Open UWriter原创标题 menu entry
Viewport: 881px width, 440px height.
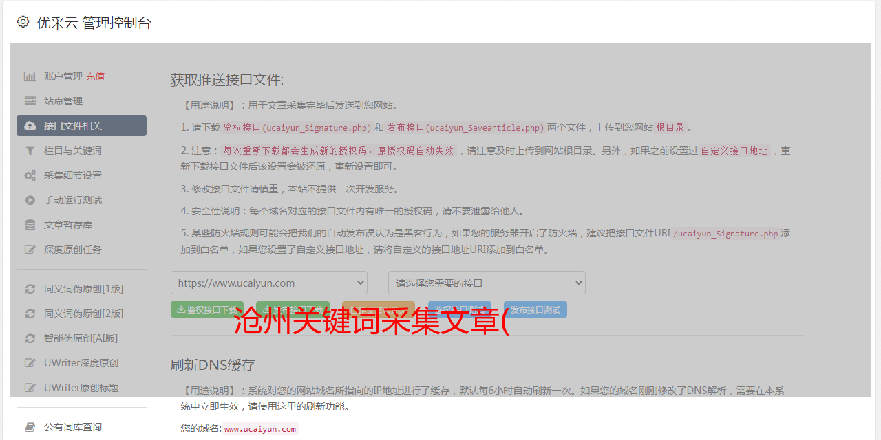(x=81, y=388)
